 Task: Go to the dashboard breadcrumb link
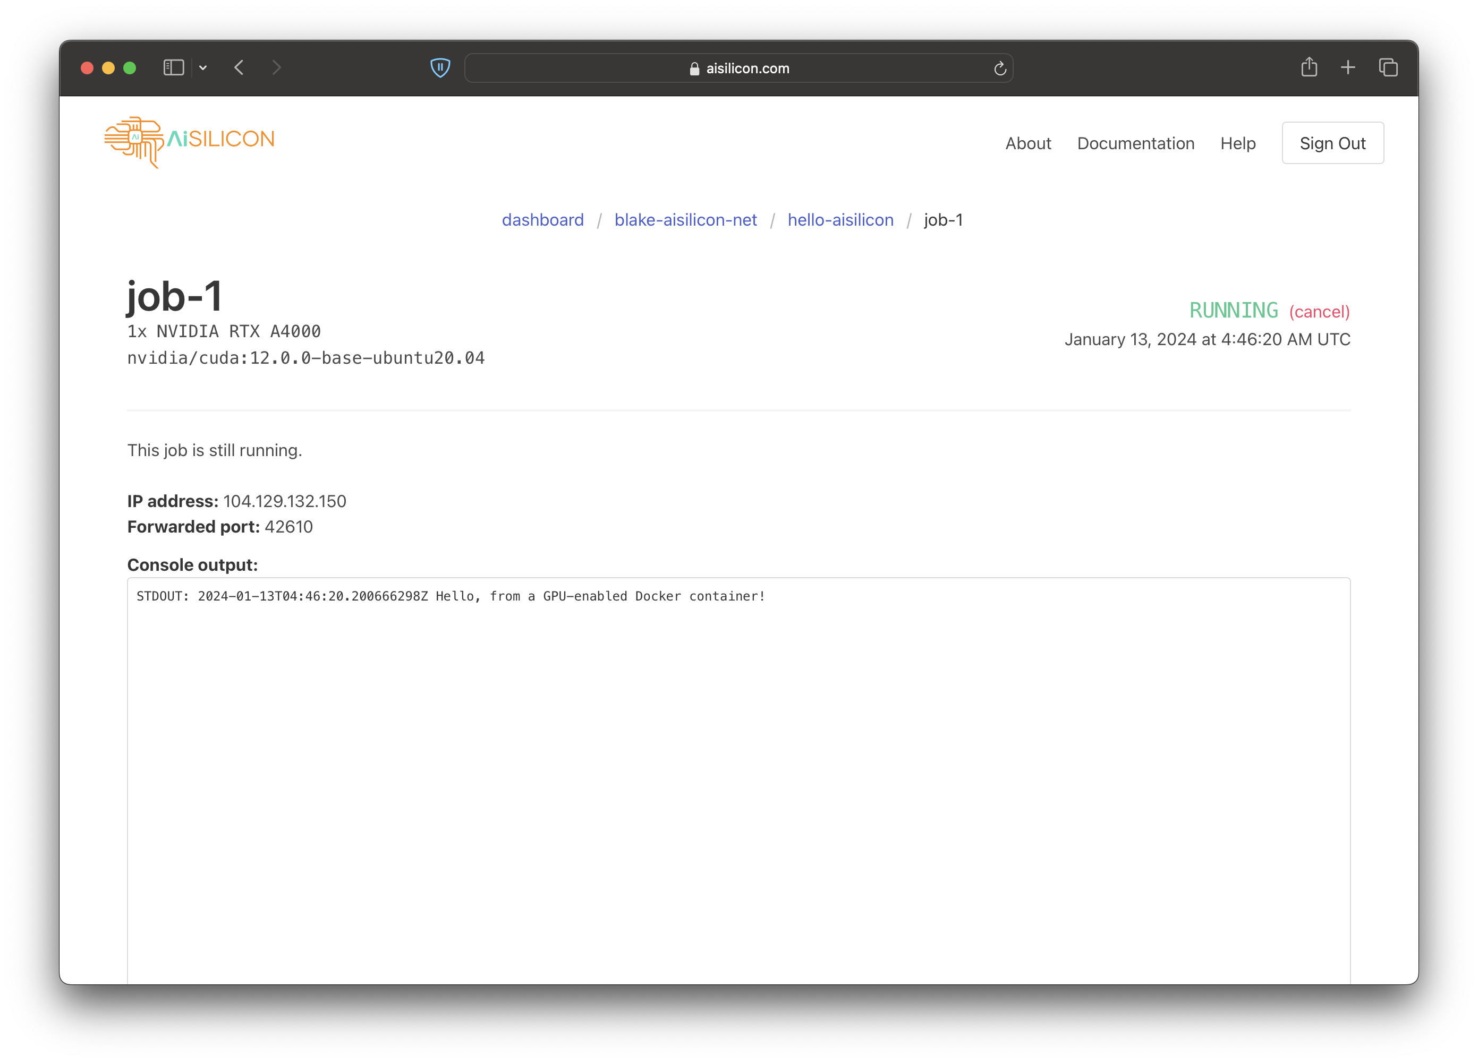(542, 220)
